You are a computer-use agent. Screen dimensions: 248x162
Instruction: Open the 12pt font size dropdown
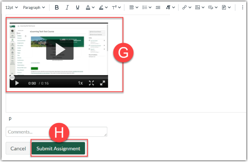12,8
